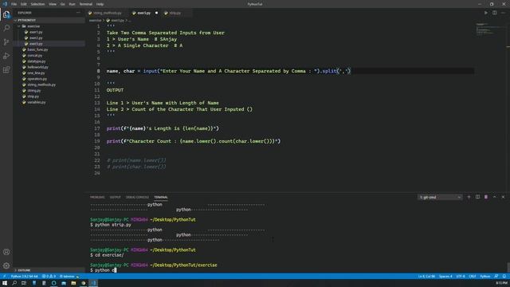Open the editor More Actions ellipsis
Viewport: 510px width, 287px height.
pyautogui.click(x=503, y=13)
